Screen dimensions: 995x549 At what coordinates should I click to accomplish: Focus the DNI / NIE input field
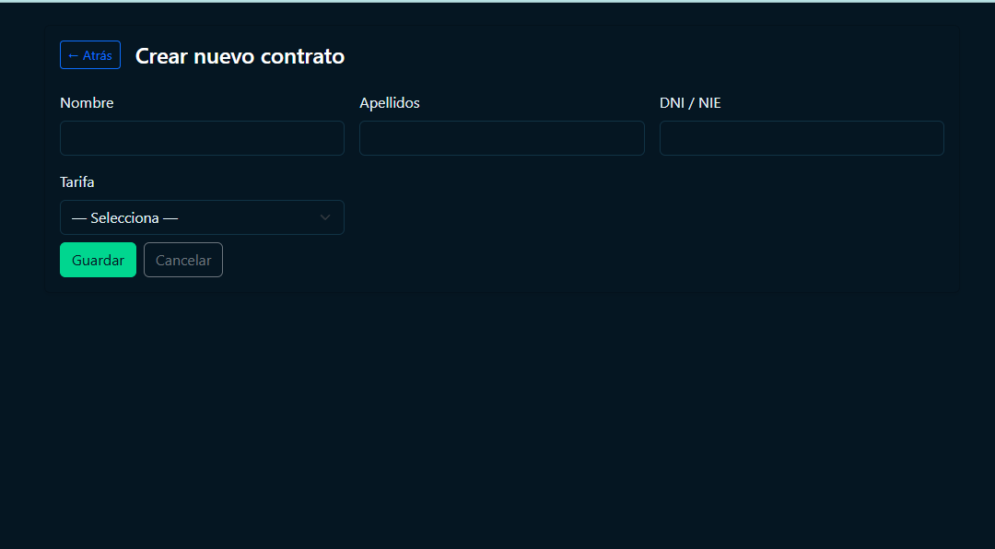click(x=802, y=138)
